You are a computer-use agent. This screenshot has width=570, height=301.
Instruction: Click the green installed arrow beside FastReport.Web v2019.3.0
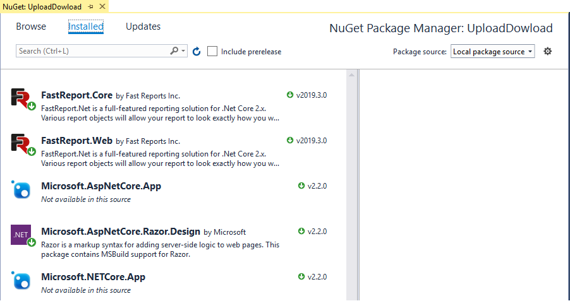pyautogui.click(x=290, y=140)
